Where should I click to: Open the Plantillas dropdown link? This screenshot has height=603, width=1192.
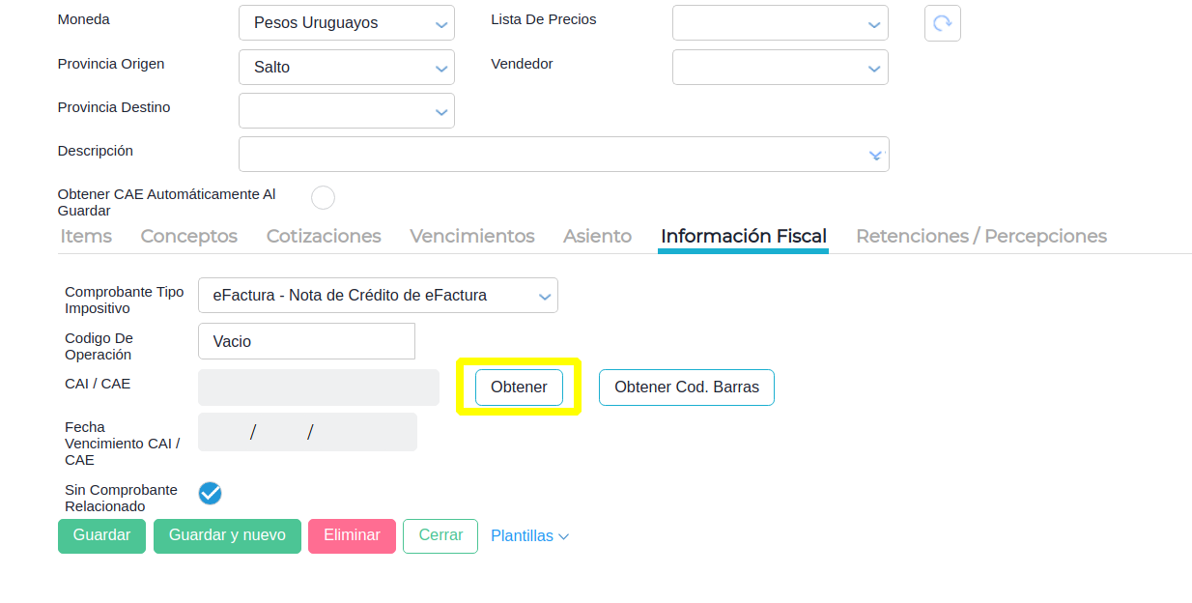pos(529,536)
